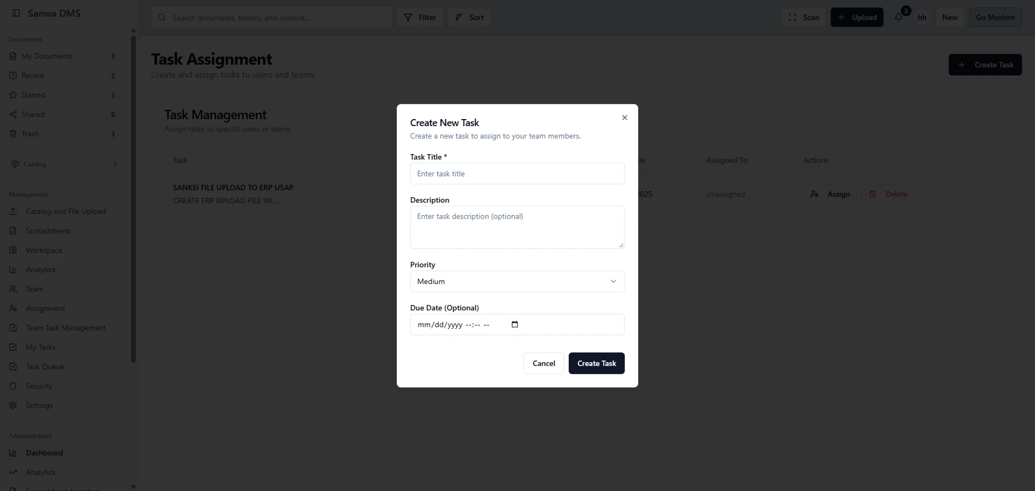
Task: Click the Scan button
Action: (803, 17)
